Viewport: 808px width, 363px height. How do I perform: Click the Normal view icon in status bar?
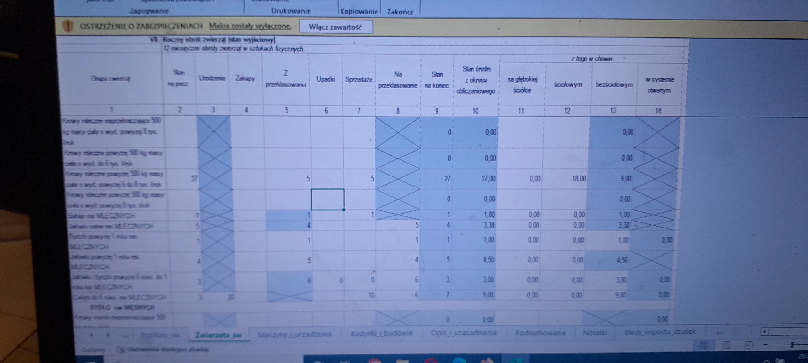coord(704,345)
